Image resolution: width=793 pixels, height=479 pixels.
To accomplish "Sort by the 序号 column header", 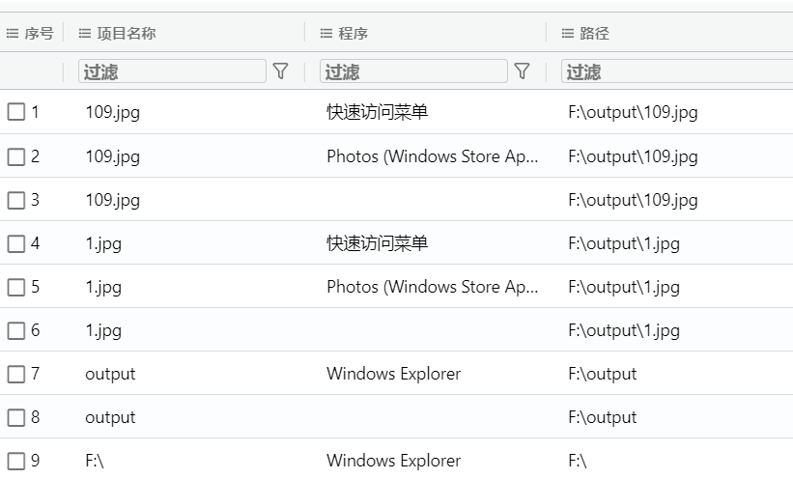I will tap(39, 34).
